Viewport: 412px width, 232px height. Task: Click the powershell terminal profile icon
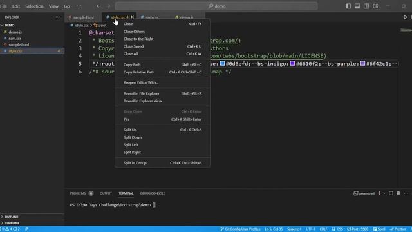(356, 193)
